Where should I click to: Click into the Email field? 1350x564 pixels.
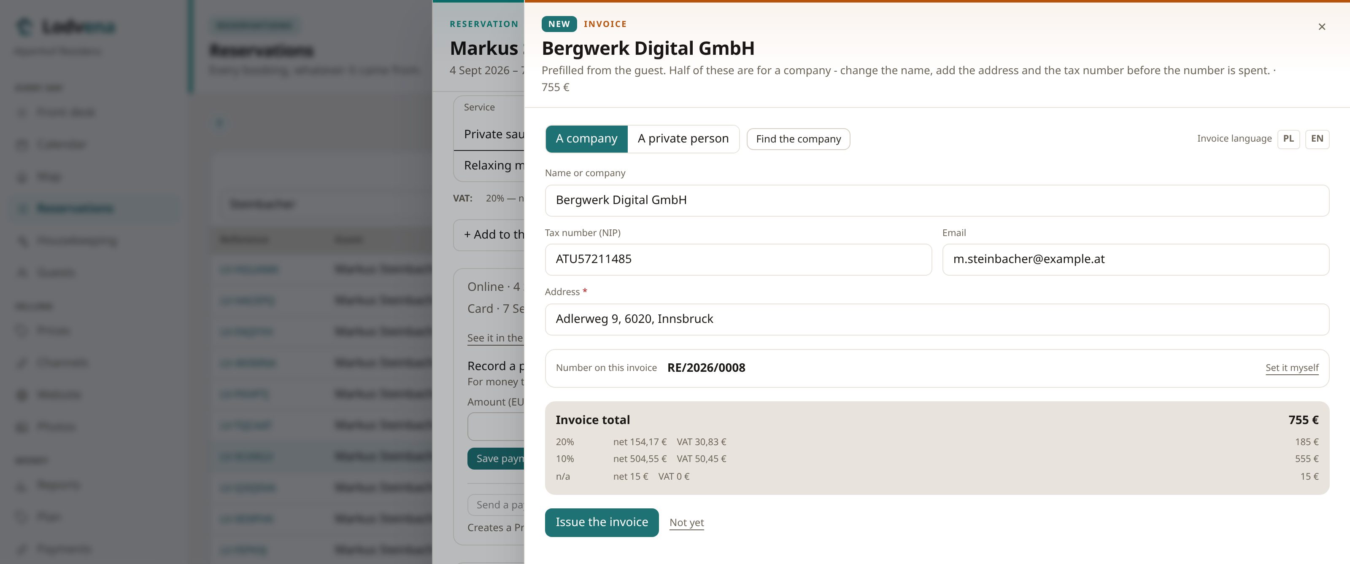pos(1136,259)
